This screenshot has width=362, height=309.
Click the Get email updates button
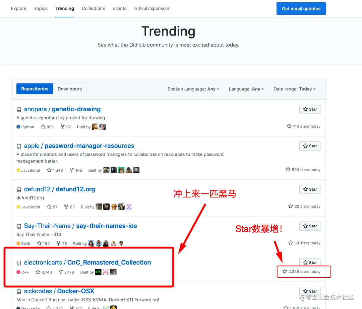(301, 8)
